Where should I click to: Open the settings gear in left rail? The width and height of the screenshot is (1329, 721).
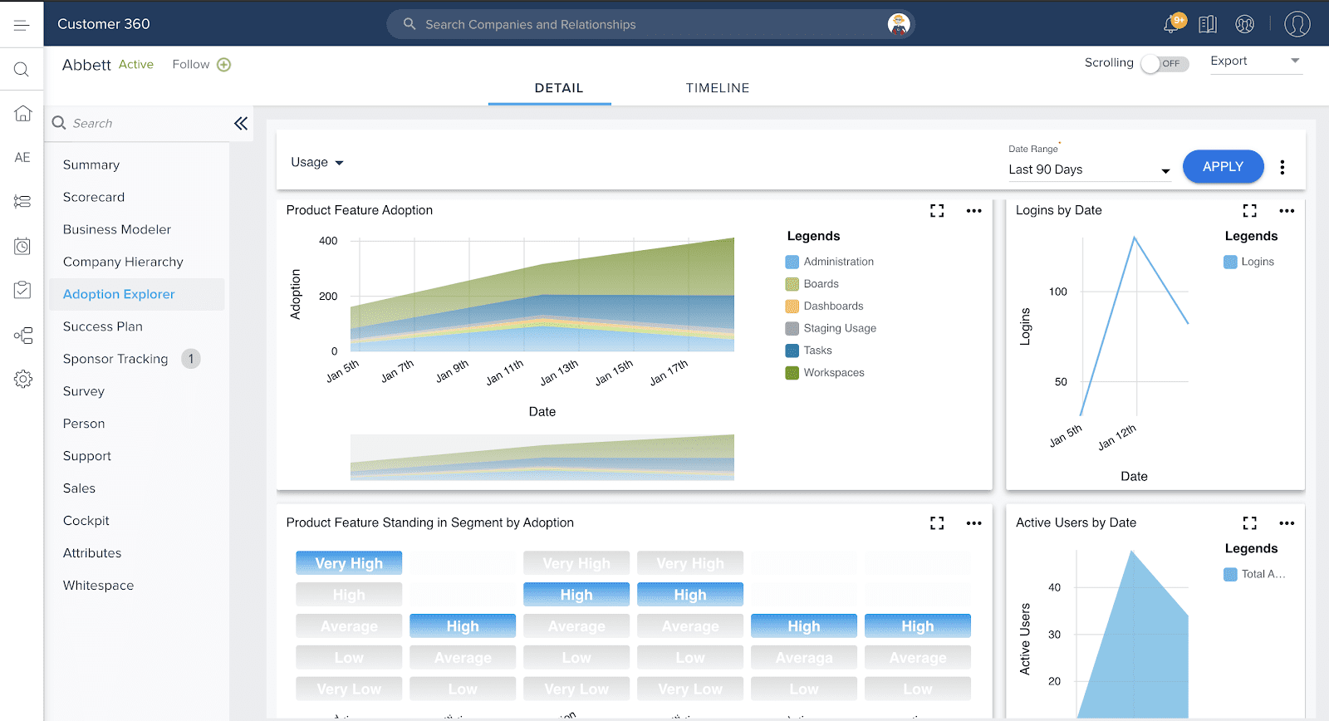point(22,379)
